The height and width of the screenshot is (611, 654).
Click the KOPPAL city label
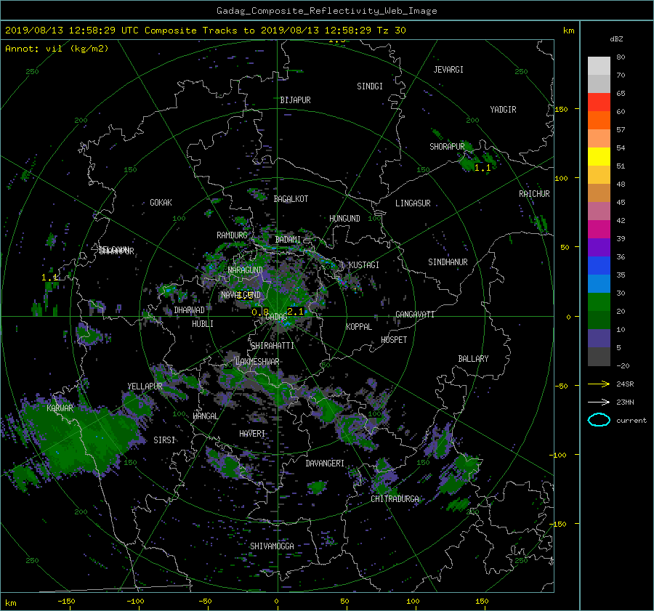pyautogui.click(x=359, y=327)
